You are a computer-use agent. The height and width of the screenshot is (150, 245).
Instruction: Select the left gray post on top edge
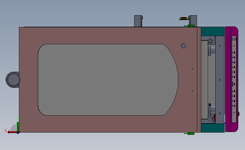click(138, 21)
